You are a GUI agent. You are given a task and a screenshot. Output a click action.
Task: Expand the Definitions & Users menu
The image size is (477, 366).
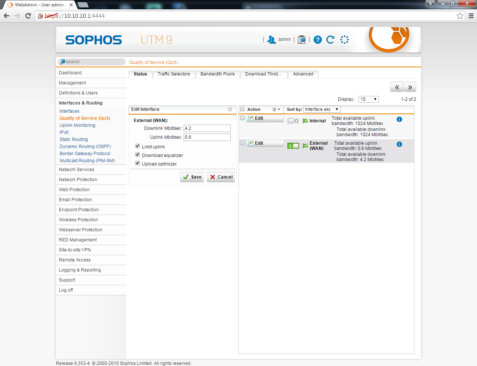tap(91, 93)
